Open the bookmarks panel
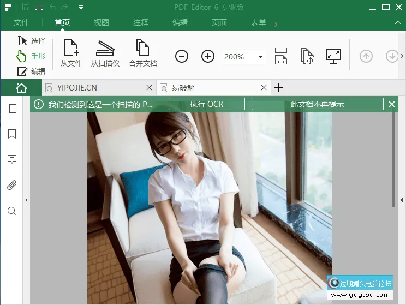This screenshot has height=305, width=406. [12, 134]
